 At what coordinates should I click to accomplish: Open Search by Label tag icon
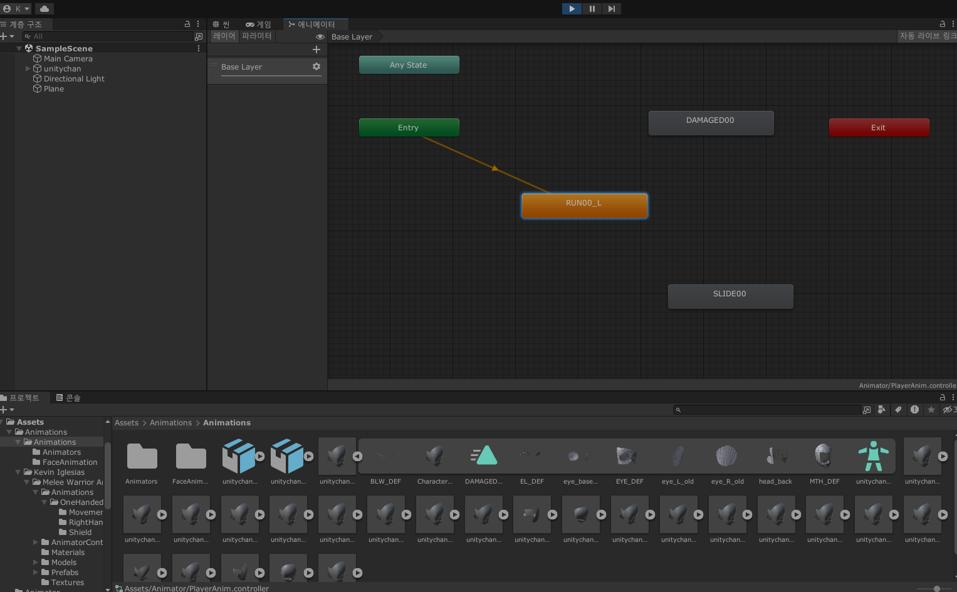[x=898, y=410]
